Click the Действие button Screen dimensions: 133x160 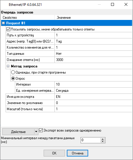(18, 132)
